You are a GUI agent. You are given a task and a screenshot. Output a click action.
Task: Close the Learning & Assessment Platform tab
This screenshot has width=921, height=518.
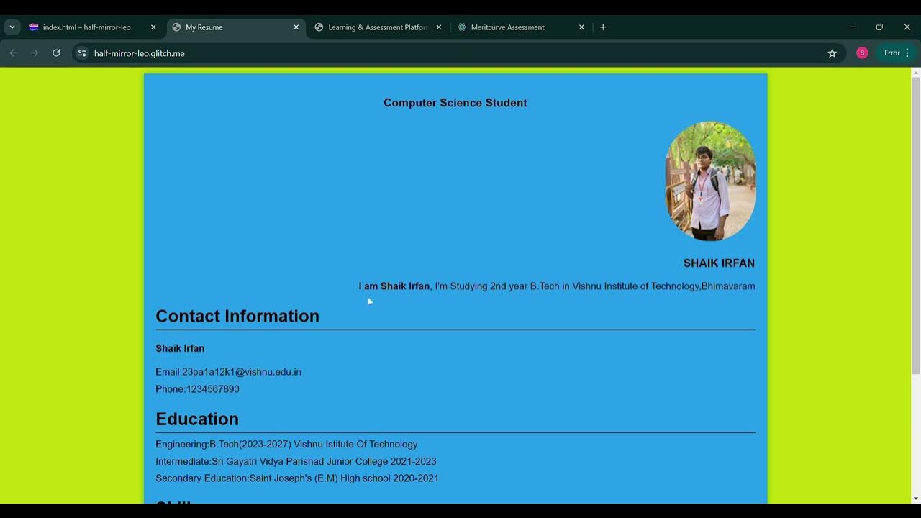point(439,27)
